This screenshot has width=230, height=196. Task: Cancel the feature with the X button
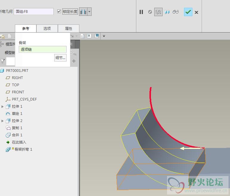[196, 12]
